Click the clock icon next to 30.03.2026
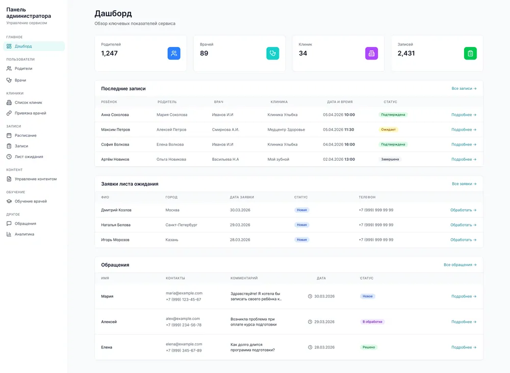The image size is (510, 373). click(x=310, y=296)
